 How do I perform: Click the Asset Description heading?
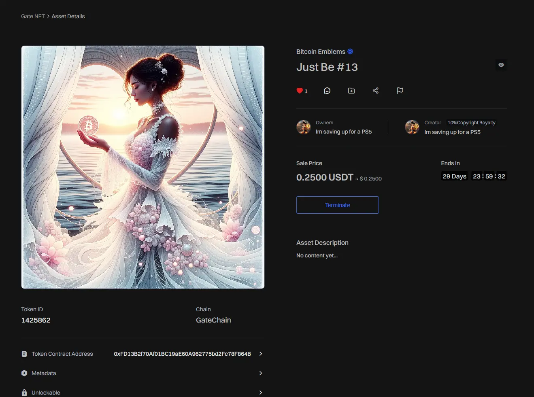coord(322,242)
